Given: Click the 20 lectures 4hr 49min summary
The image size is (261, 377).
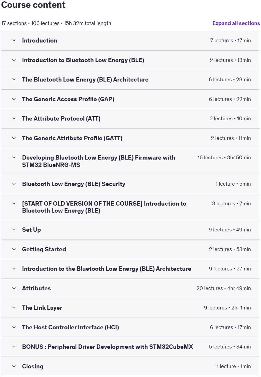Looking at the screenshot, I should tap(224, 288).
